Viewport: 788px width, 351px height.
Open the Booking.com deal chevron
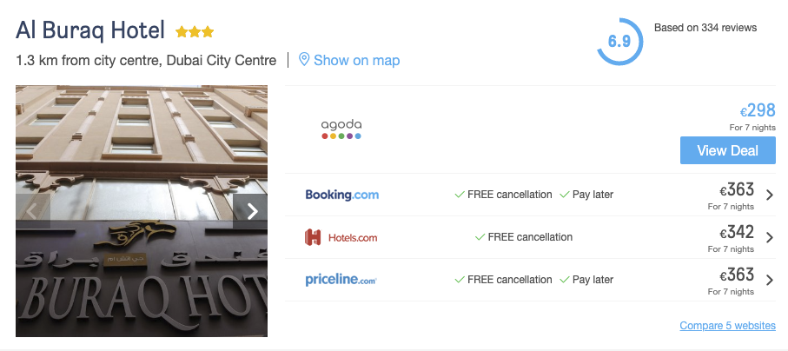pyautogui.click(x=769, y=195)
